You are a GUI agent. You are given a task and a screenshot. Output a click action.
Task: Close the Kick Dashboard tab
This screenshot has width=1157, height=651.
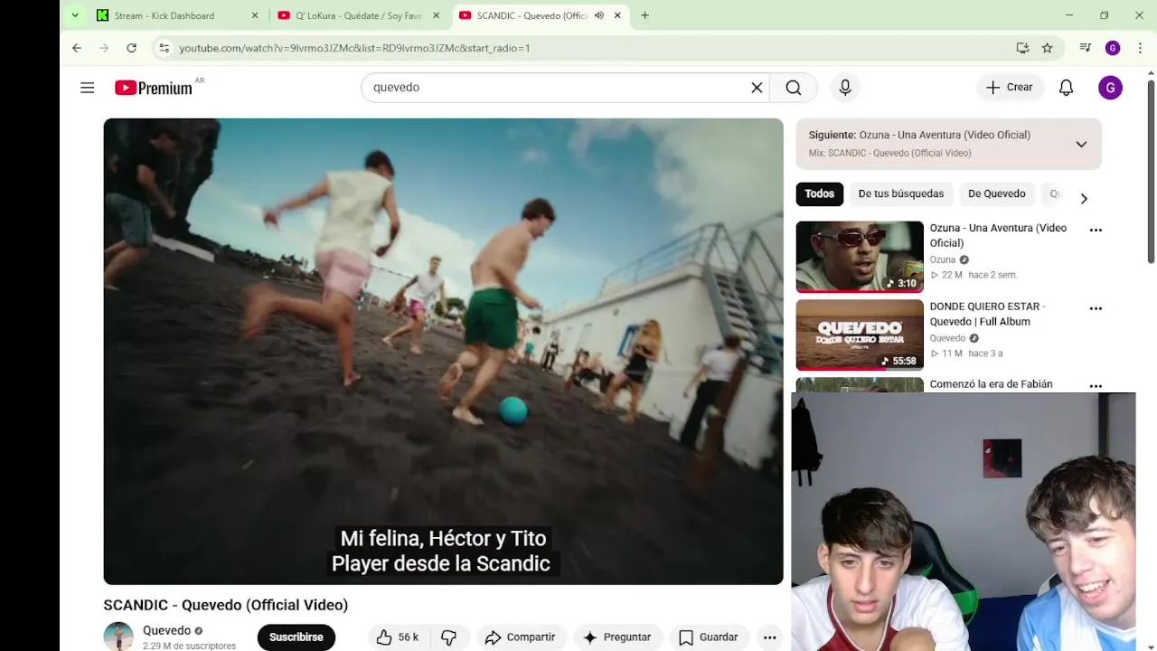coord(255,15)
